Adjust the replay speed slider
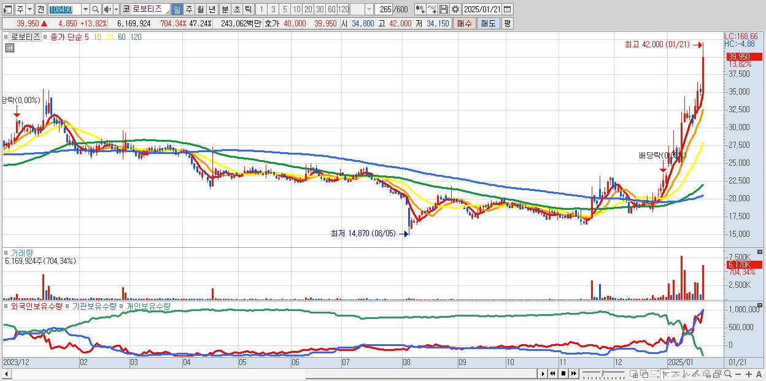The image size is (766, 381). tap(603, 374)
